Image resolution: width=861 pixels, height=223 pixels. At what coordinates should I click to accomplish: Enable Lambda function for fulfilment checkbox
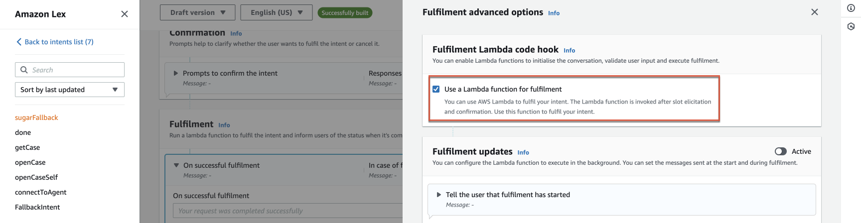tap(436, 89)
